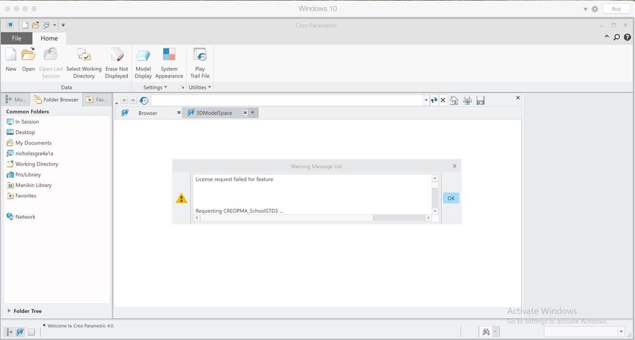Screen dimensions: 635x340
Task: Open the nicholasgra4a1a computer folder
Action: pyautogui.click(x=30, y=154)
